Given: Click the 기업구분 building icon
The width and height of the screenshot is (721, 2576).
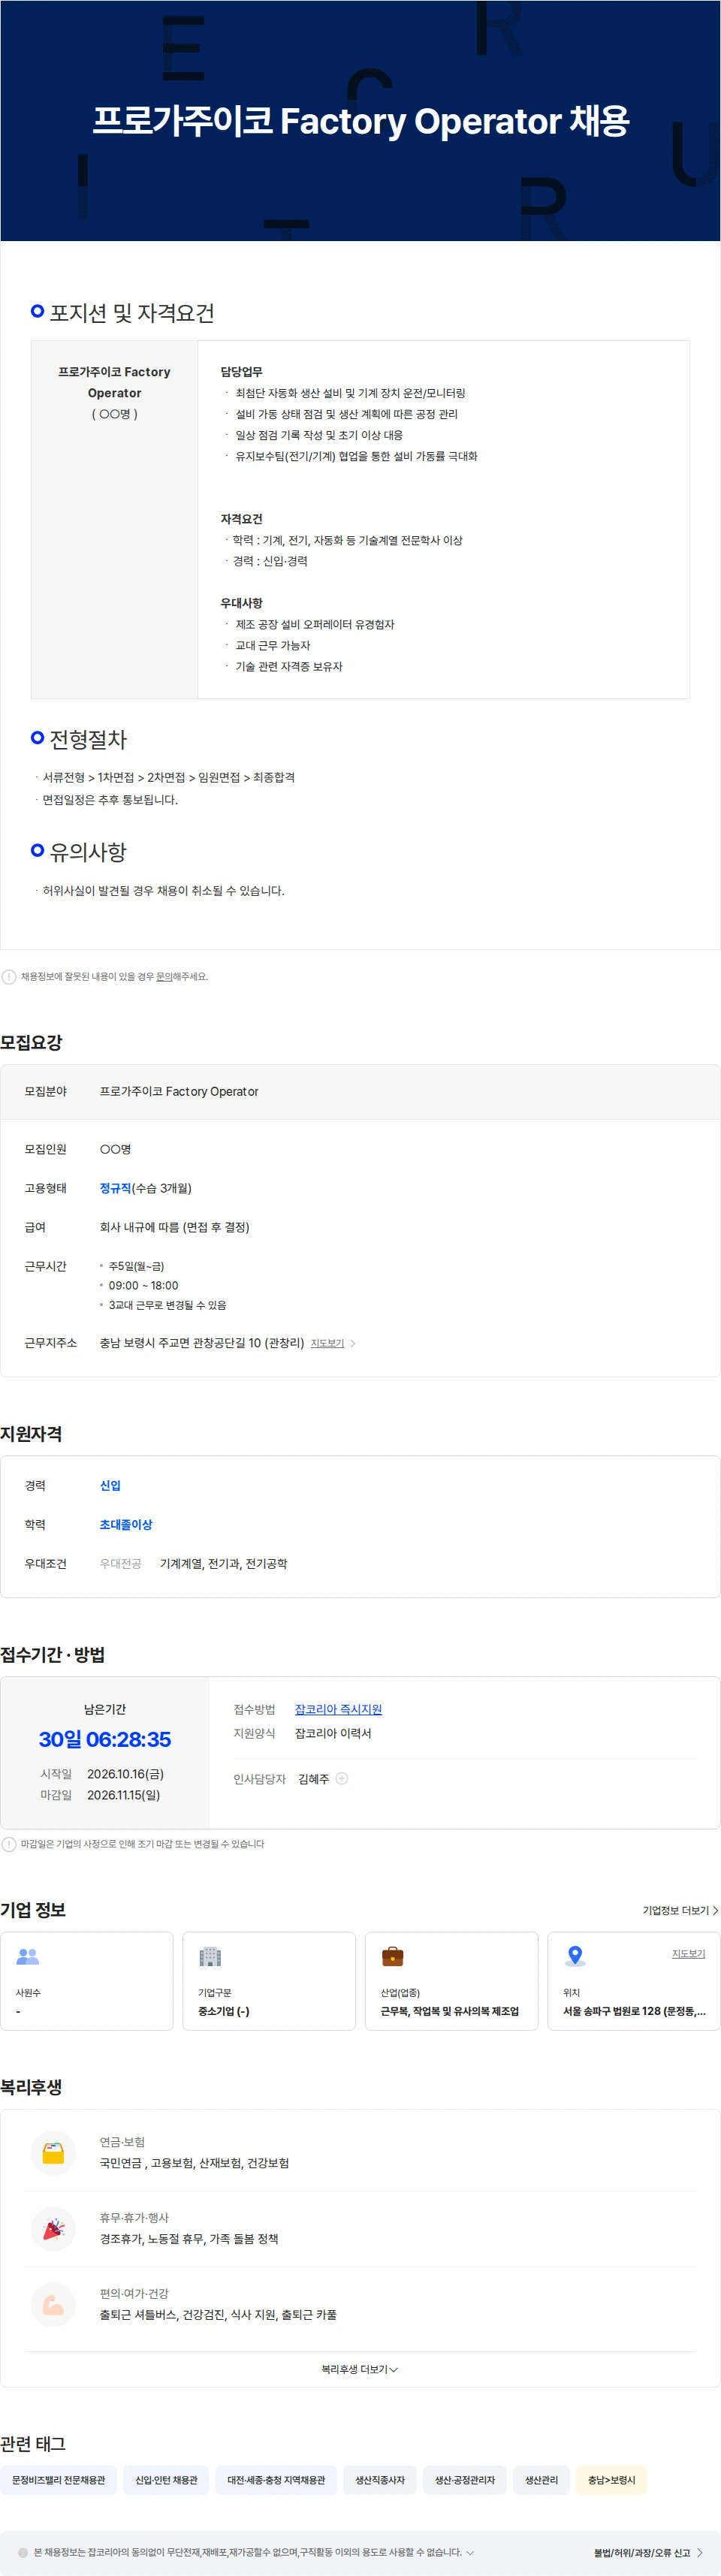Looking at the screenshot, I should [x=210, y=1956].
